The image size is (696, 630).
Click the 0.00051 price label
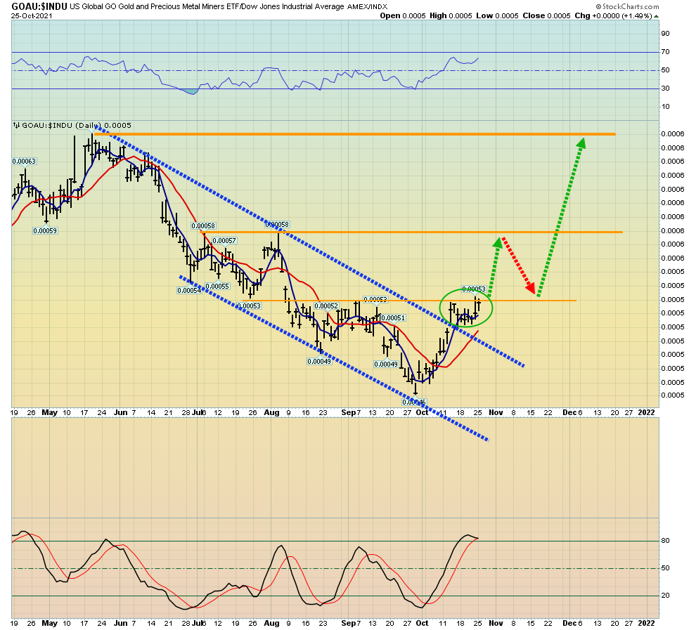[x=393, y=318]
